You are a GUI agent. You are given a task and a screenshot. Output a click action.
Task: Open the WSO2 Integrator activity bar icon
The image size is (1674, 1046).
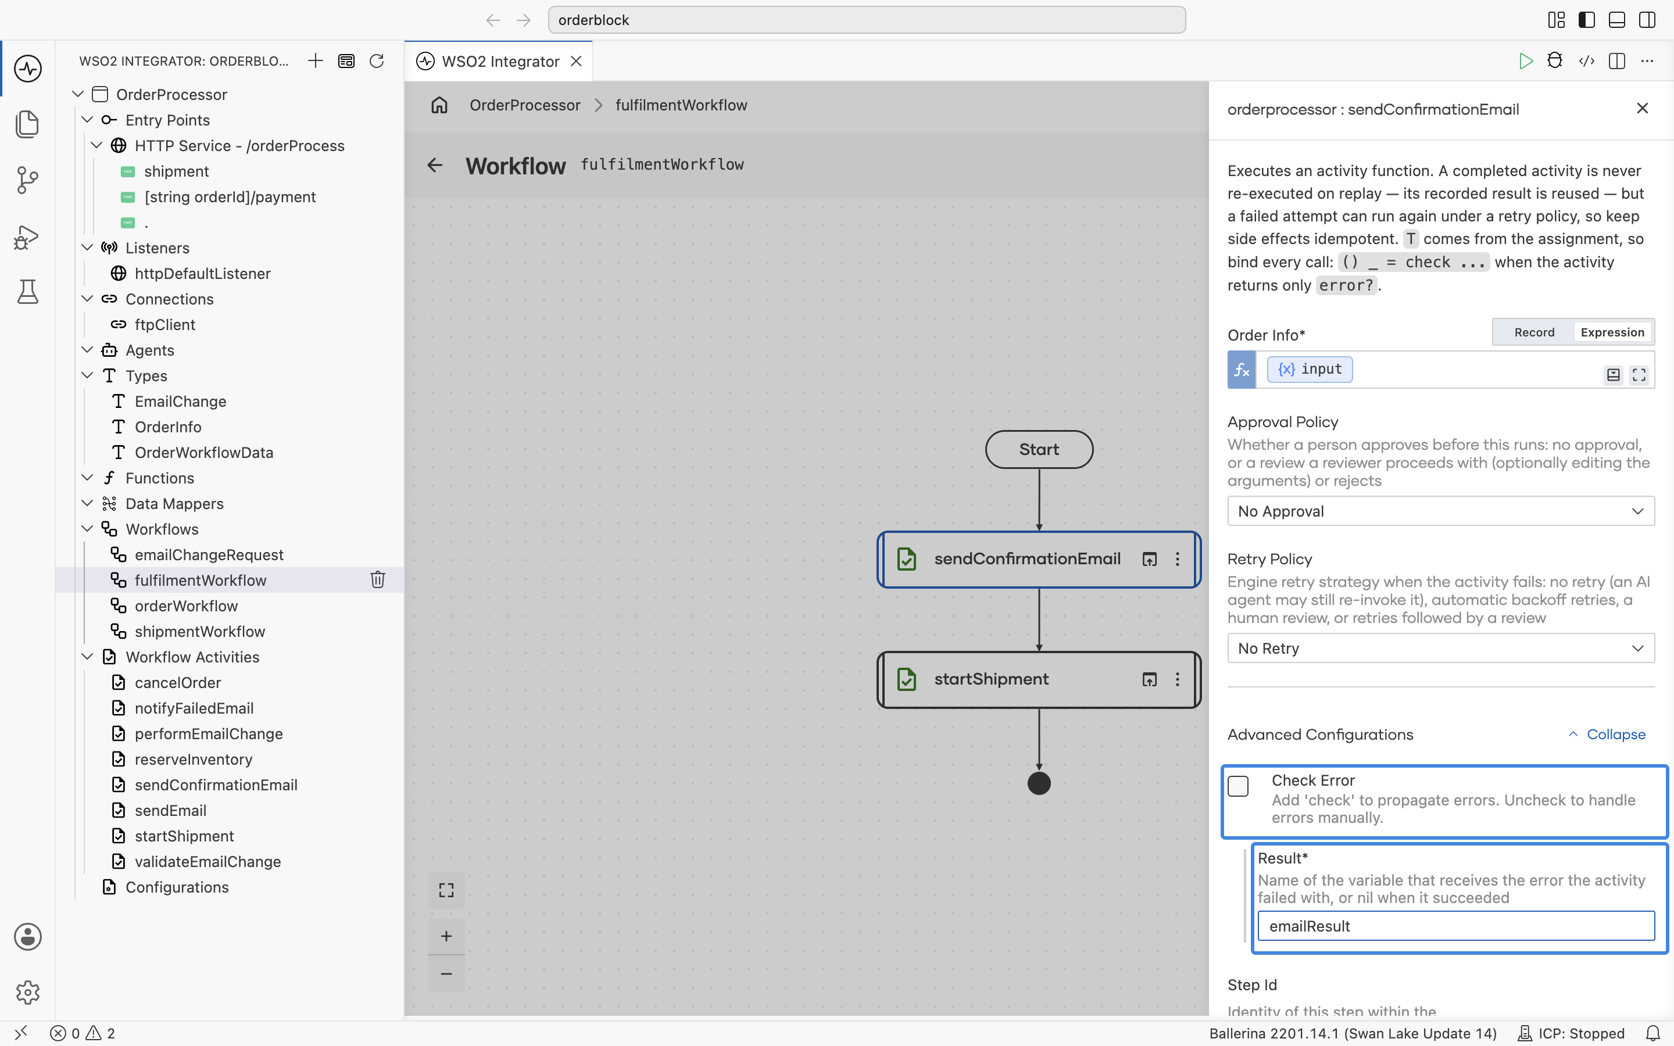(28, 69)
